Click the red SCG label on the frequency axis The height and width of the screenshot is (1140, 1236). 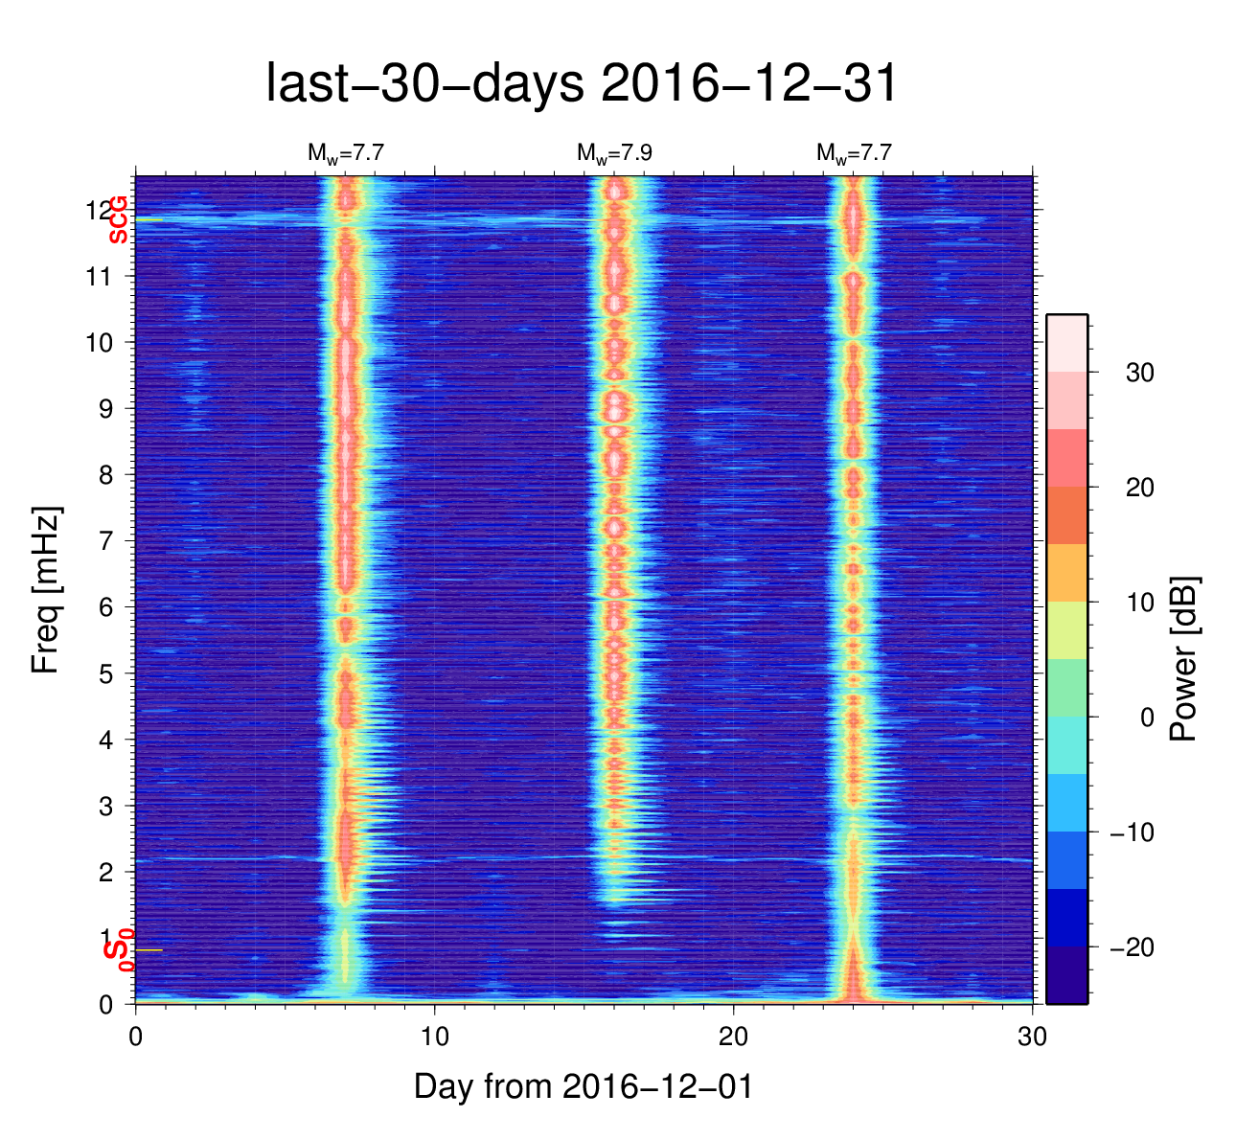click(118, 219)
